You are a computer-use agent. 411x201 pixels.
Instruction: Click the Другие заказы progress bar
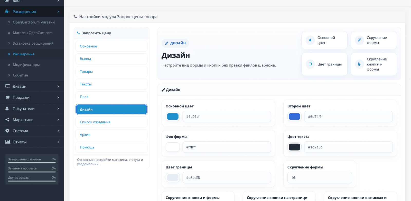(32, 181)
